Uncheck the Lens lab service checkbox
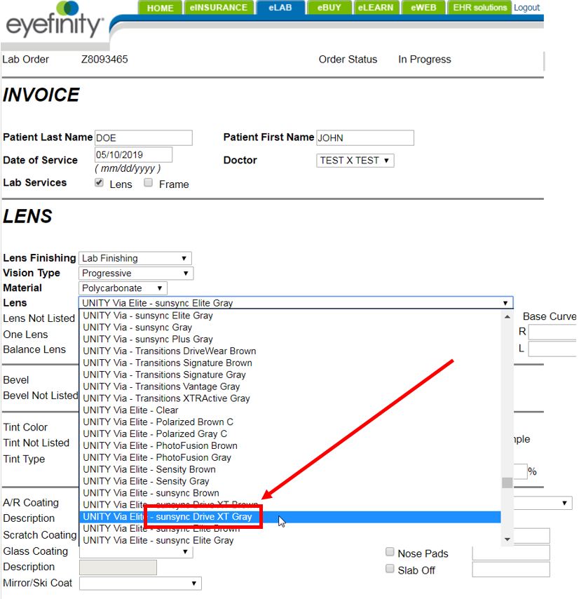Image resolution: width=579 pixels, height=599 pixels. [100, 183]
